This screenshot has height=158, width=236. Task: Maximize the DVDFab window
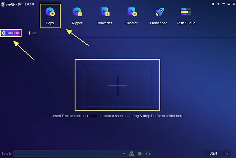[x=229, y=4]
